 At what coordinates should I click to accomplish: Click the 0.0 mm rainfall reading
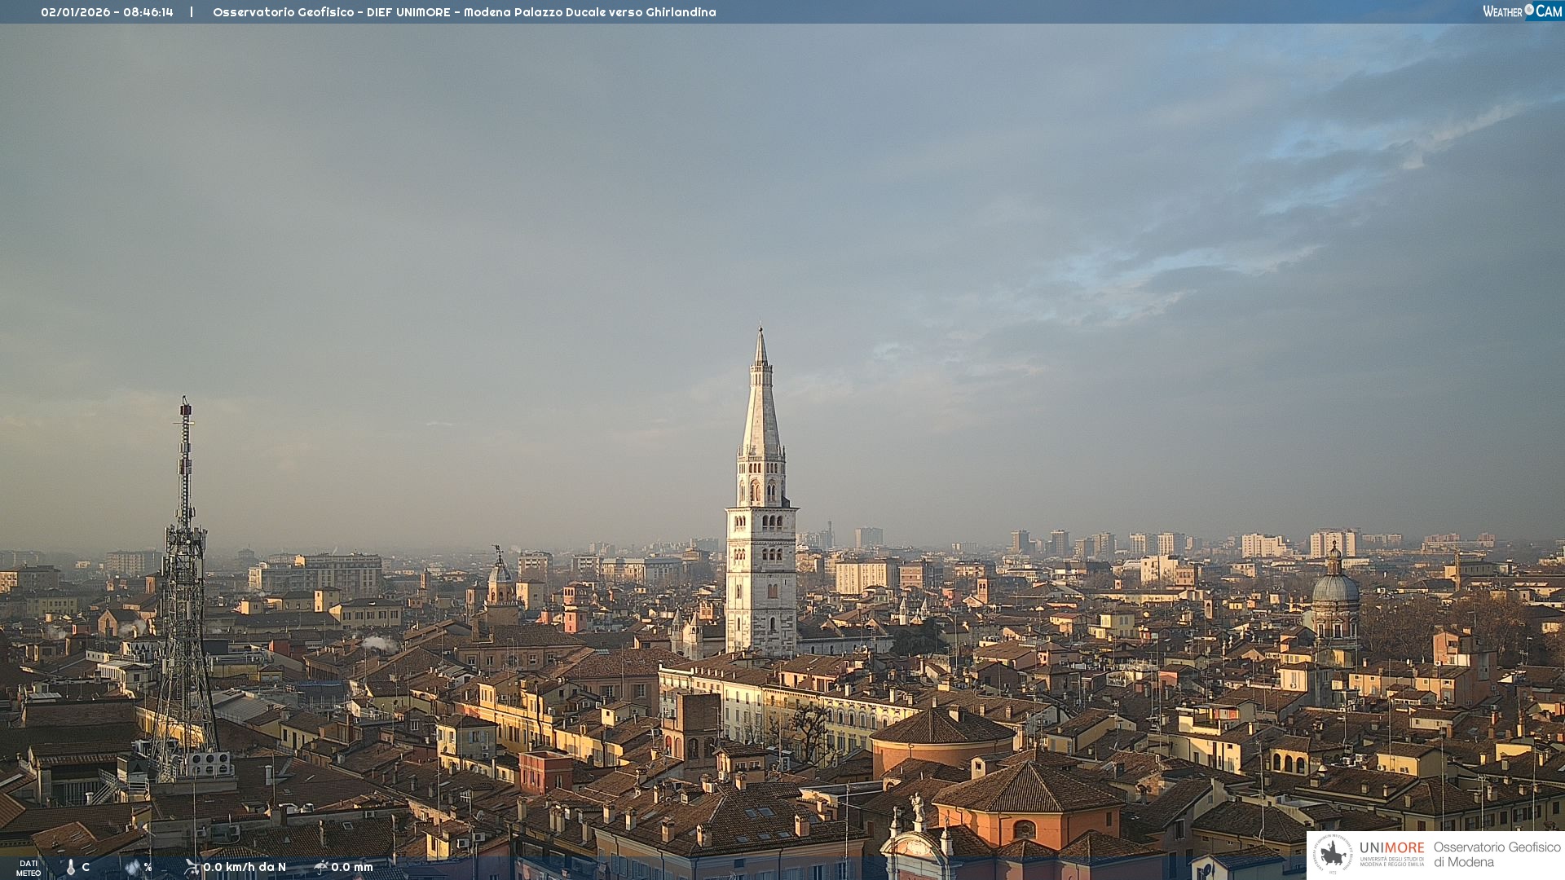pyautogui.click(x=351, y=867)
